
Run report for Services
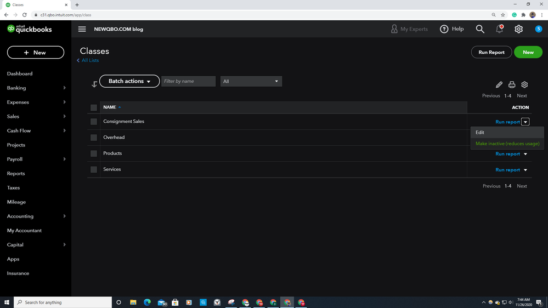pos(507,170)
